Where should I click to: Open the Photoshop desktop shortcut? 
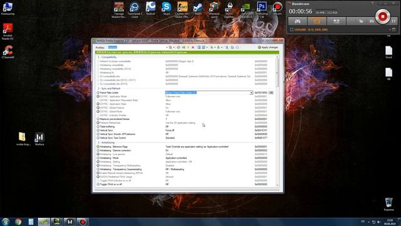coord(262,10)
